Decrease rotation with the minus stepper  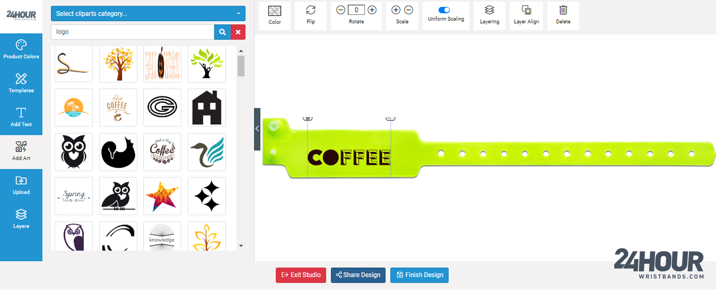(x=341, y=10)
